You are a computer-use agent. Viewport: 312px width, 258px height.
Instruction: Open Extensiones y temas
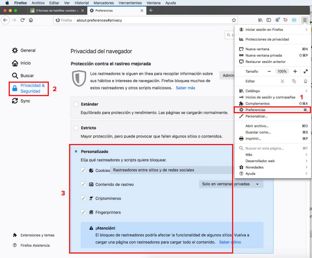[34, 235]
